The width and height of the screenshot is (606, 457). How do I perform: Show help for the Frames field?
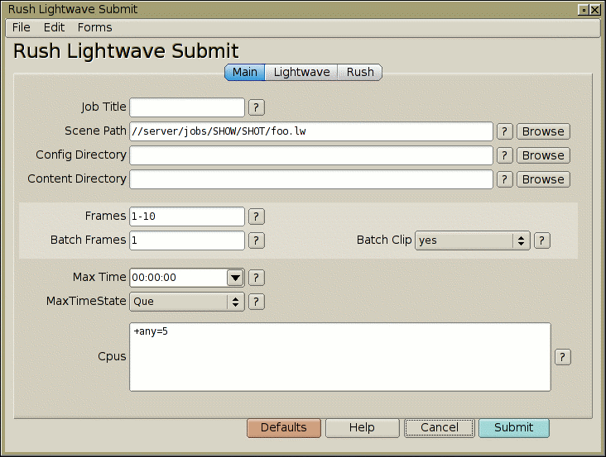[x=257, y=217]
